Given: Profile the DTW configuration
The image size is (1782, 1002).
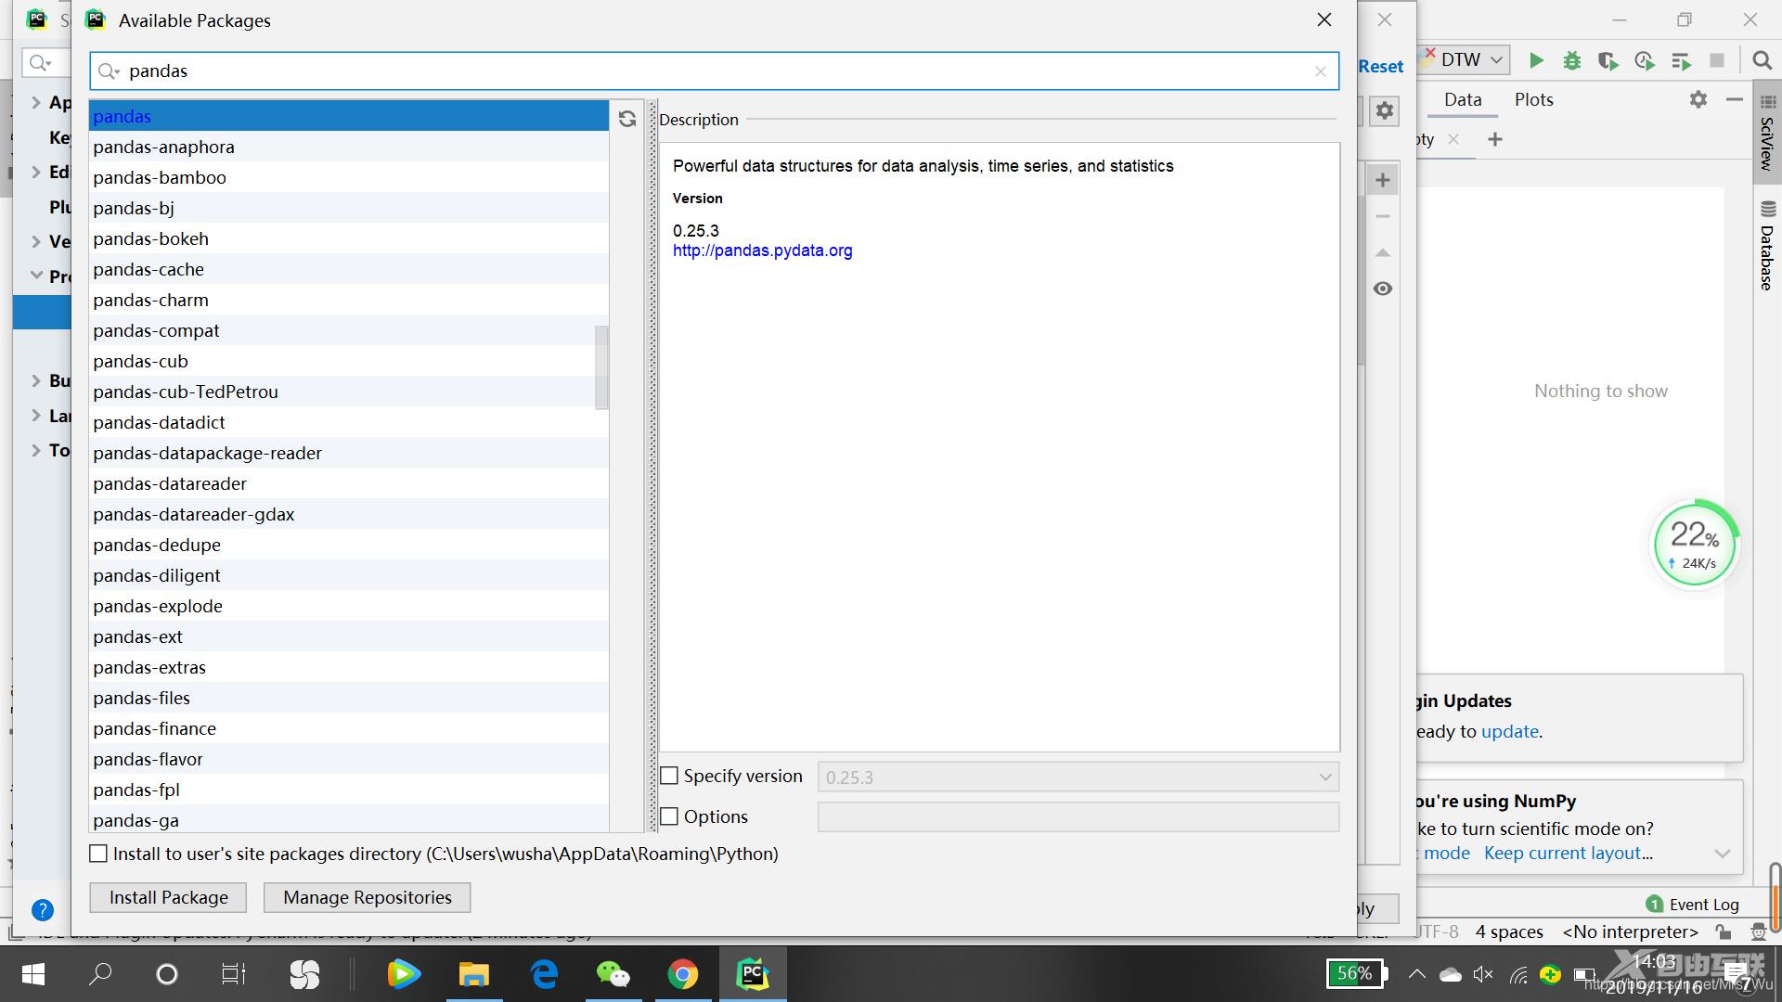Looking at the screenshot, I should pyautogui.click(x=1645, y=60).
